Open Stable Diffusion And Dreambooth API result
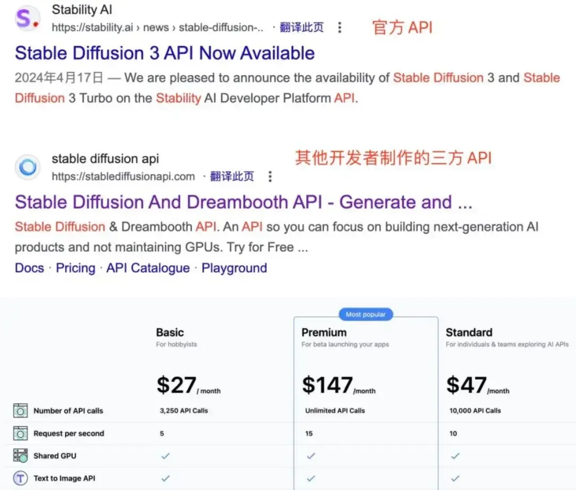Viewport: 576px width, 490px height. pyautogui.click(x=243, y=203)
